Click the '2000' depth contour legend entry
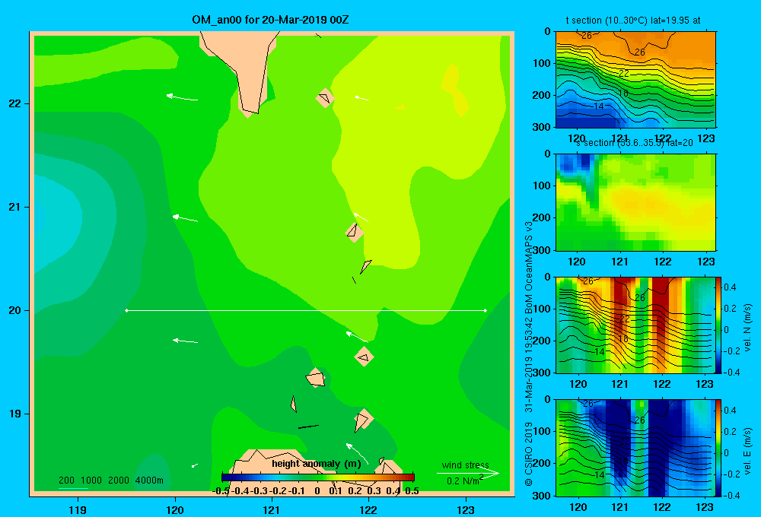The height and width of the screenshot is (517, 761). coord(119,481)
